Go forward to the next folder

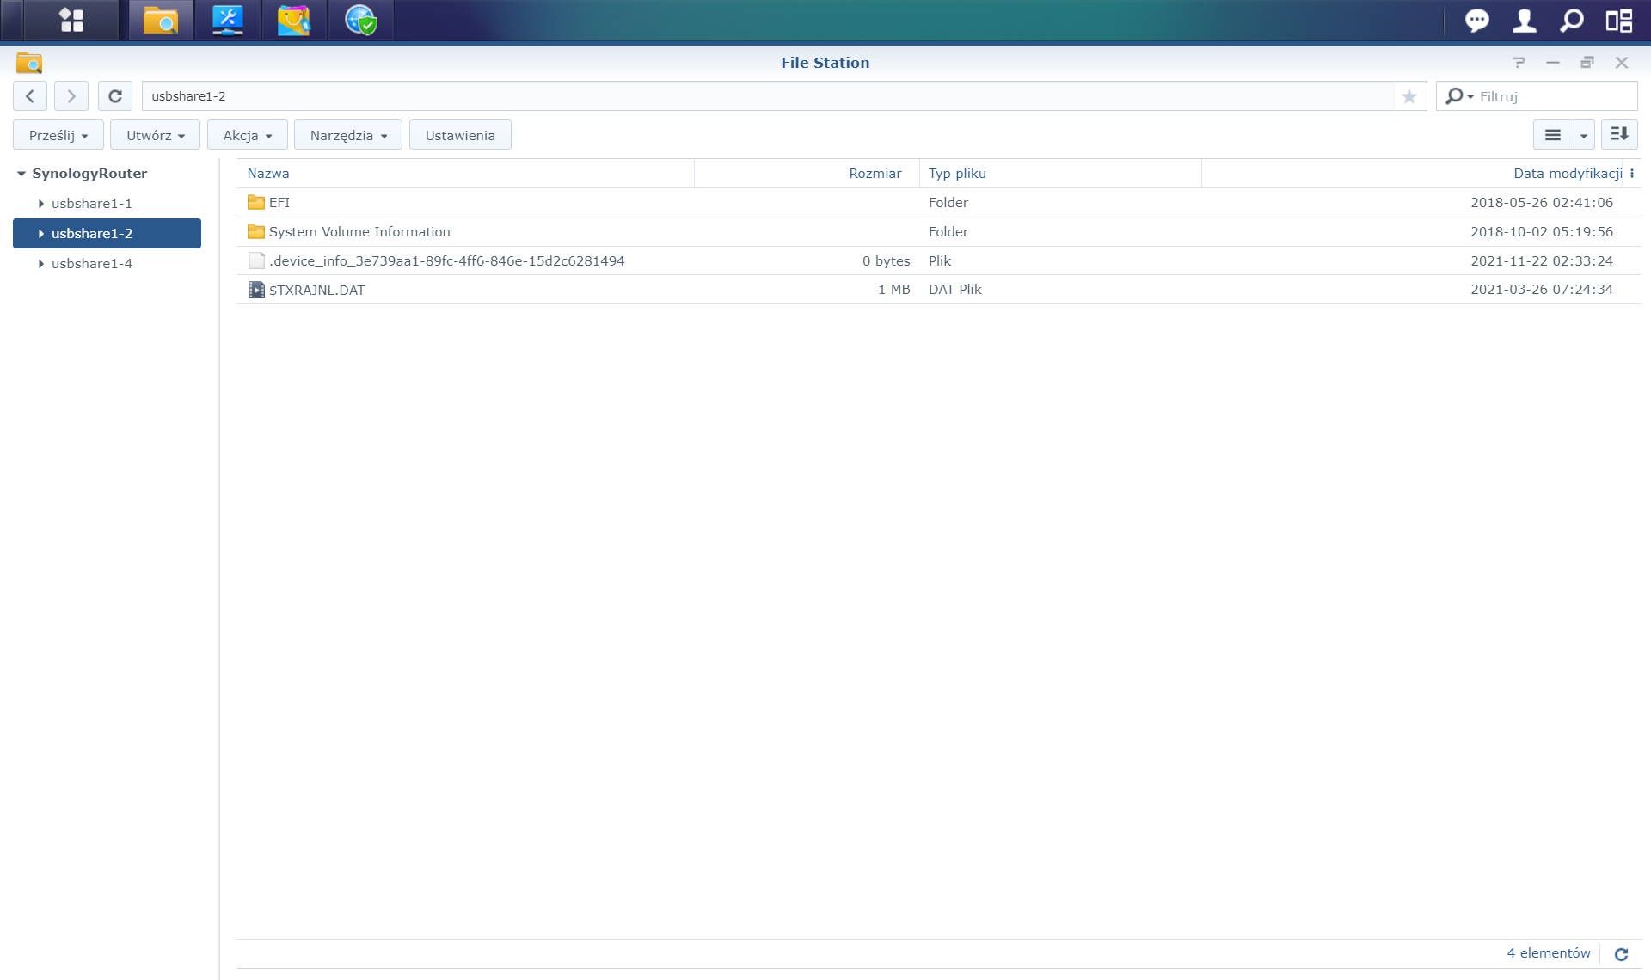(71, 96)
